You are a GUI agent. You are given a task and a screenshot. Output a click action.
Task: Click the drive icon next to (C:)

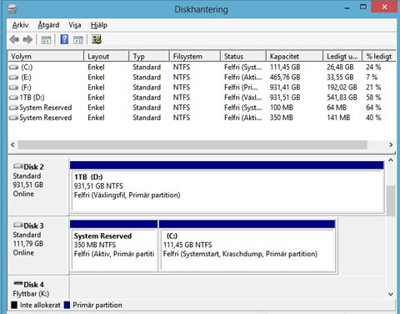13,68
